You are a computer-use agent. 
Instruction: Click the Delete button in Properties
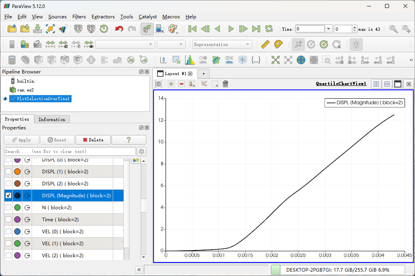pos(93,140)
